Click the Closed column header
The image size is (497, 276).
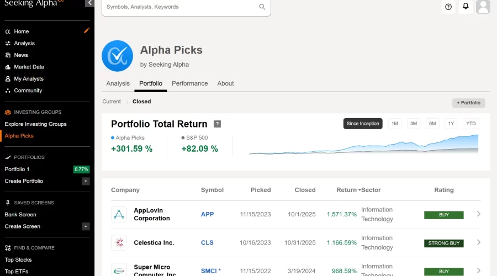tap(305, 190)
